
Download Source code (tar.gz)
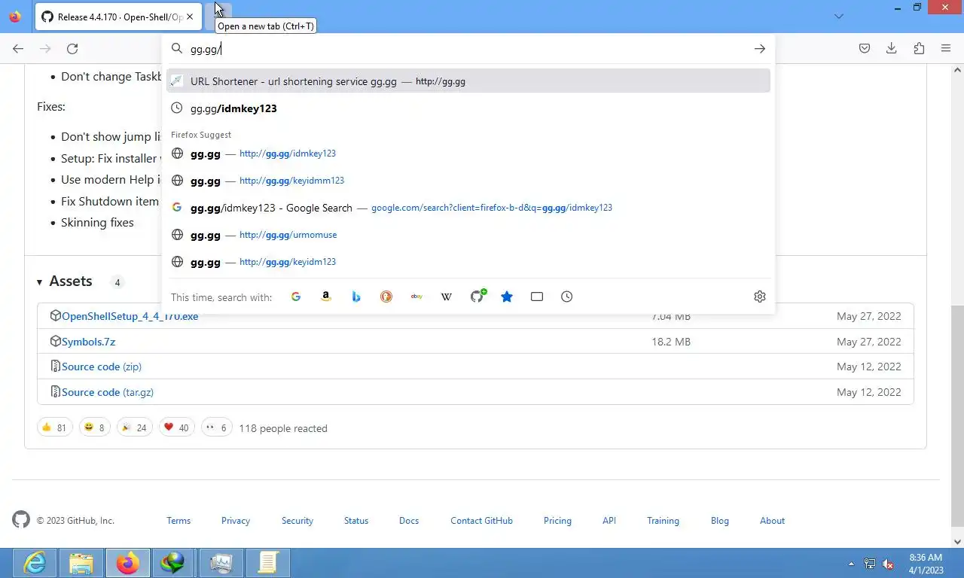(108, 392)
